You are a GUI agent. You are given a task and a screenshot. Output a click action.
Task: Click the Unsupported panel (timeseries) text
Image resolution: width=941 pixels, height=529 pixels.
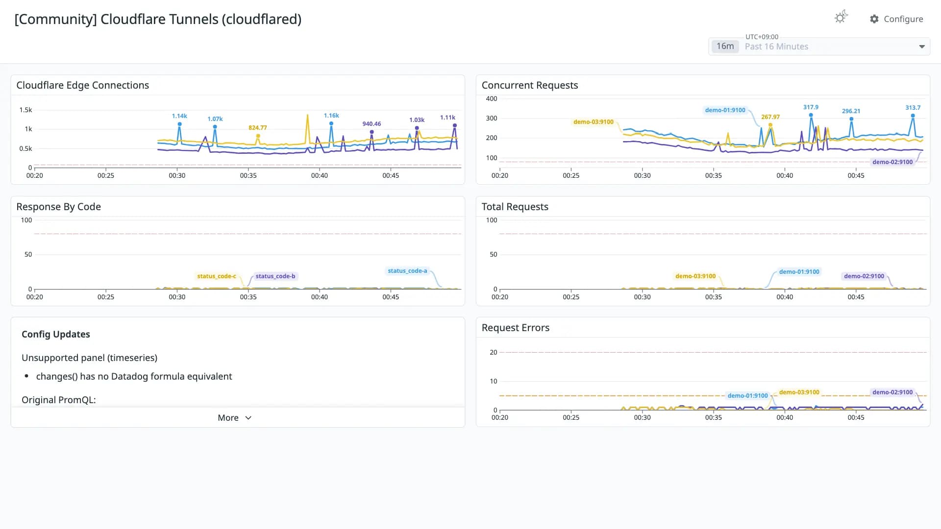pos(90,358)
